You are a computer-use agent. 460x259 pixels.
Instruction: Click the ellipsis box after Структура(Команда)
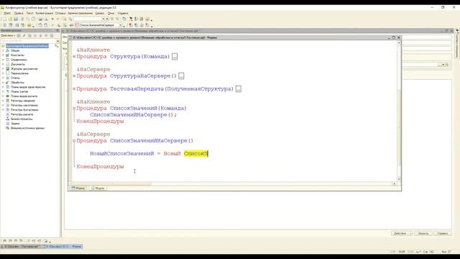[175, 57]
